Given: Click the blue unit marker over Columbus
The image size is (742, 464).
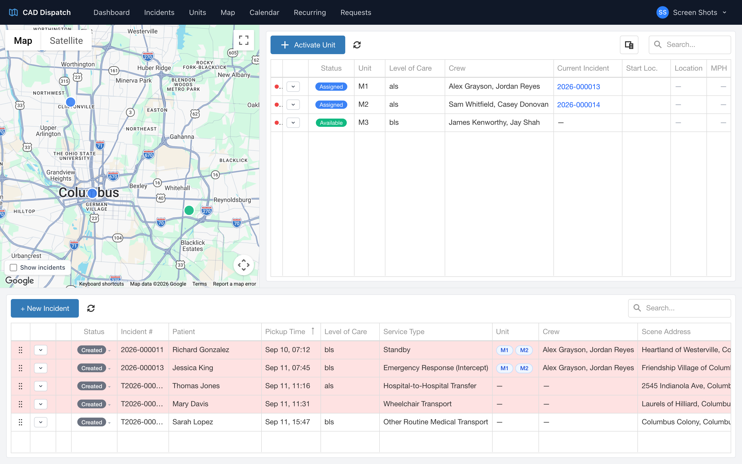Looking at the screenshot, I should click(x=92, y=193).
